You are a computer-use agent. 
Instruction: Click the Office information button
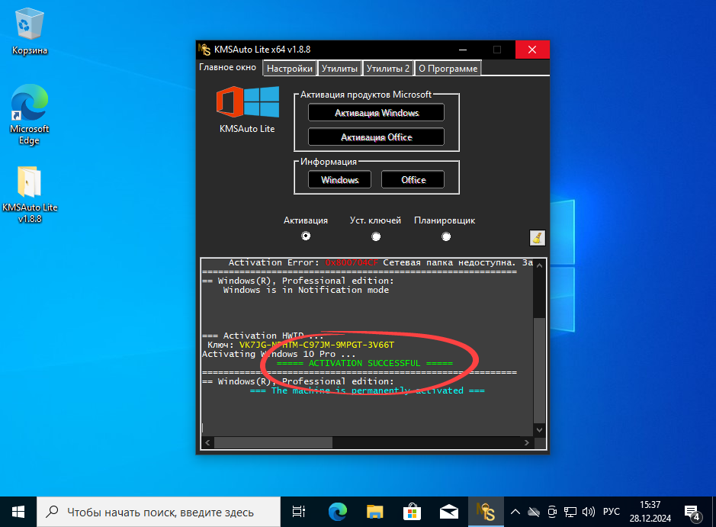(413, 179)
